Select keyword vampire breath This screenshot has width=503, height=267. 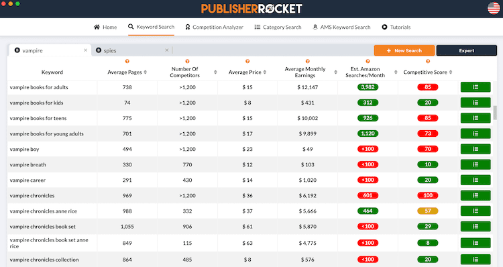[28, 164]
